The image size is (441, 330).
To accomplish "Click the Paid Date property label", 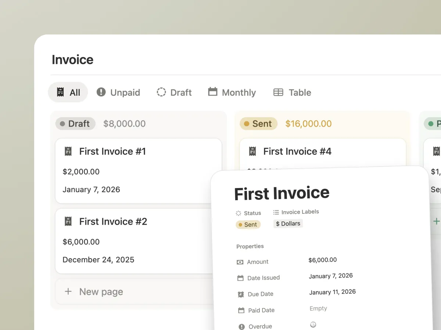I will (x=261, y=310).
